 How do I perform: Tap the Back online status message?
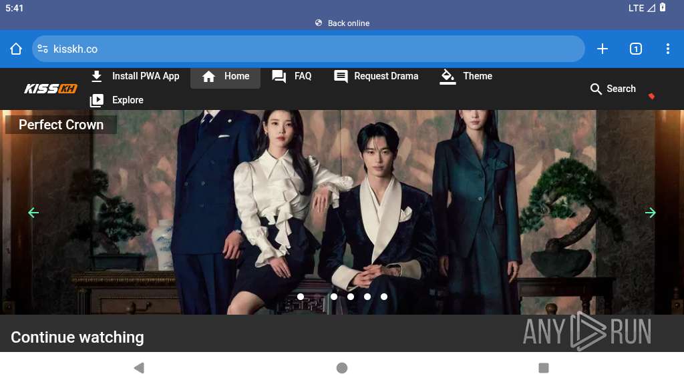[x=343, y=23]
